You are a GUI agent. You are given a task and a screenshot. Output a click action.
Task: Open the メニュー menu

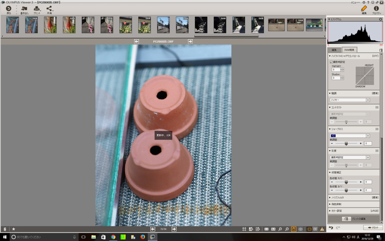coord(355,2)
